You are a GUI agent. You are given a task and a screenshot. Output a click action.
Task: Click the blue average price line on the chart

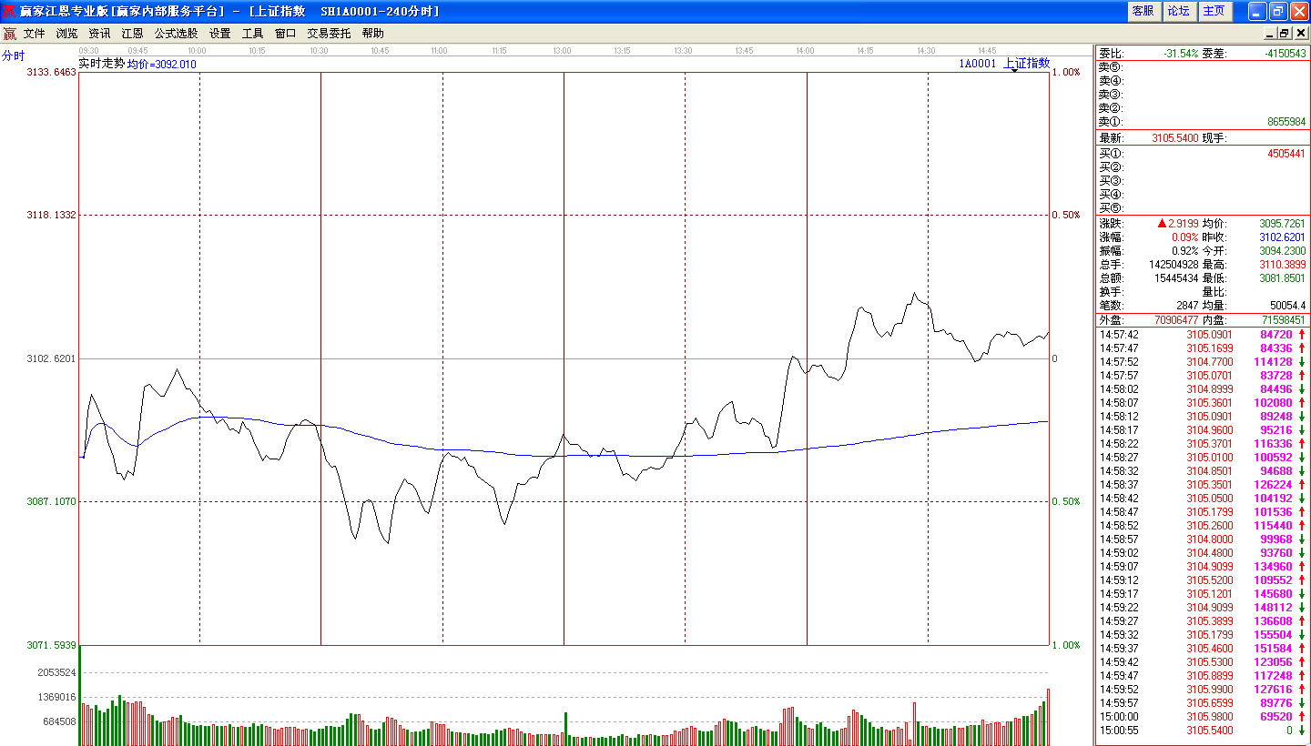(x=564, y=455)
